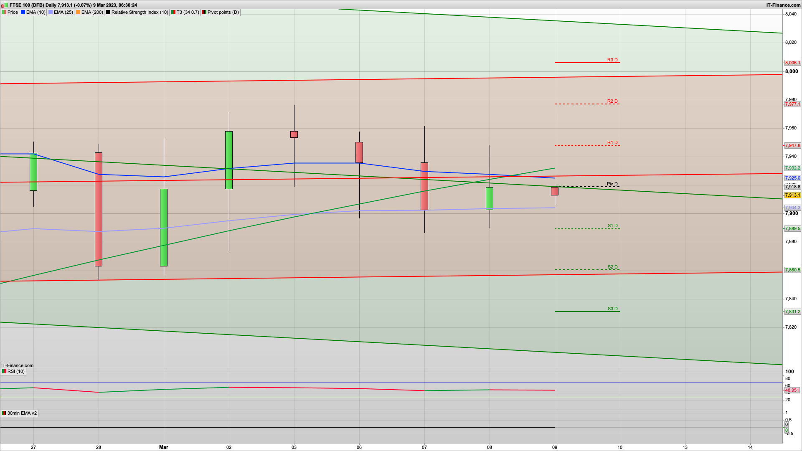Select the Relative Strength Index (10) label

coord(140,12)
